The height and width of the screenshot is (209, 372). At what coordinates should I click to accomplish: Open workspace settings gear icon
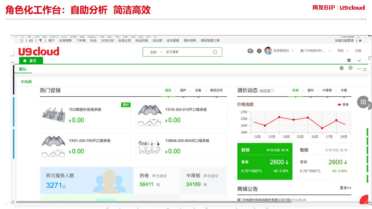[341, 68]
